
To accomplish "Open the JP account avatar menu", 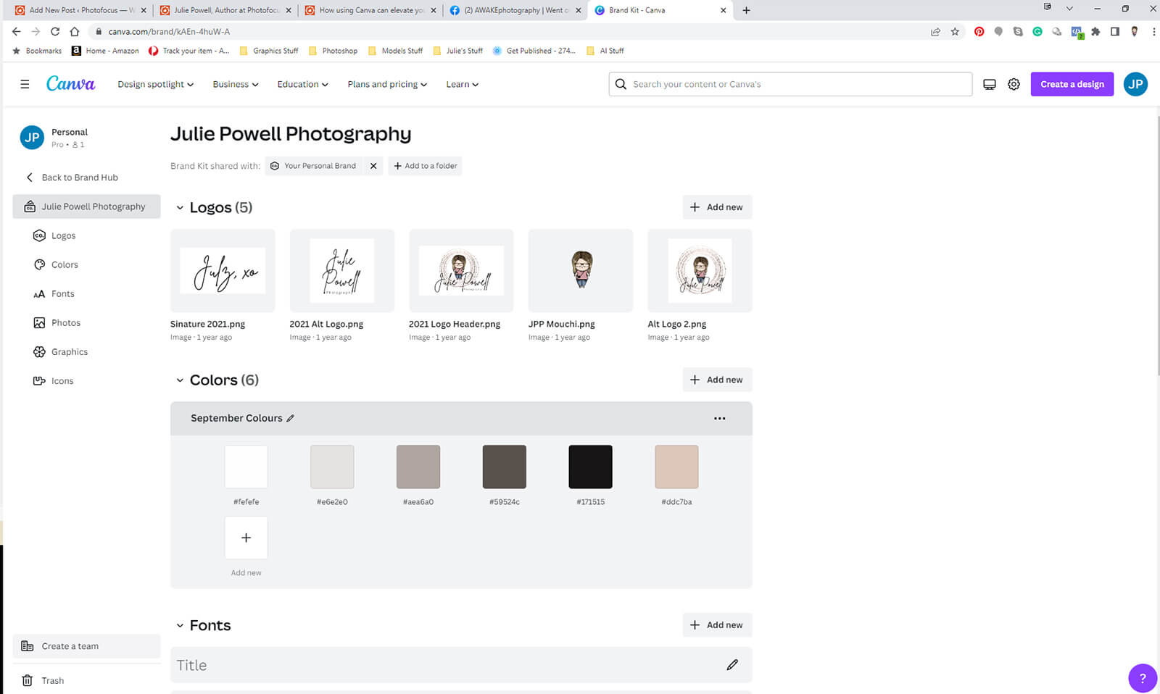I will 1135,84.
